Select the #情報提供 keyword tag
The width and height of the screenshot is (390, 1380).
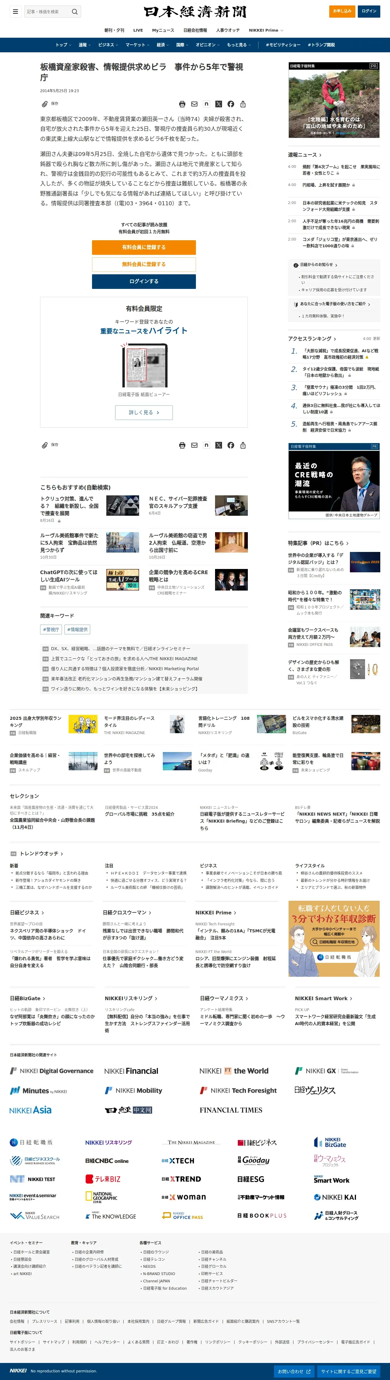[77, 629]
